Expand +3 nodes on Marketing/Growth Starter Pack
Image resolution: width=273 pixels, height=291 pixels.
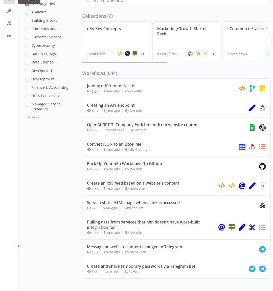(213, 54)
